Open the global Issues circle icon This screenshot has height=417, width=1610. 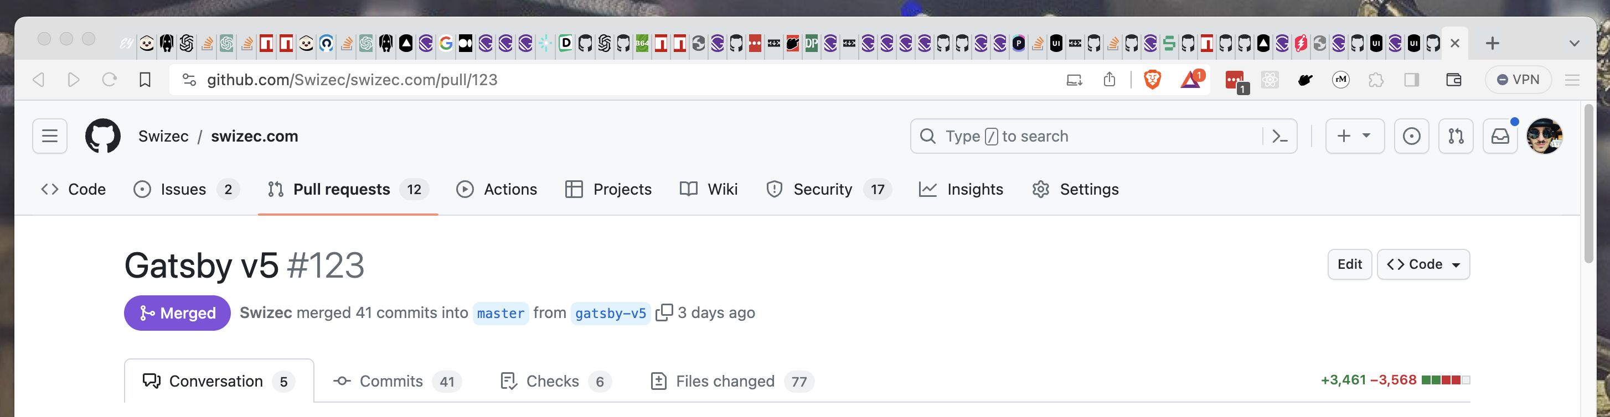point(1411,136)
